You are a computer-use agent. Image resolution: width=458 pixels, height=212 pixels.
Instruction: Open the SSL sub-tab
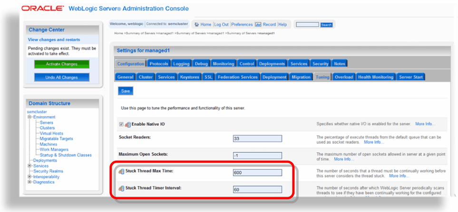[x=209, y=77]
